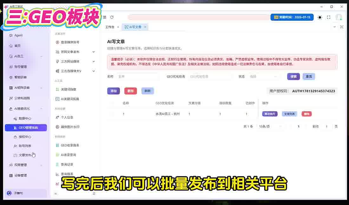Collapse the AI搜索优化 menu

(x=26, y=108)
